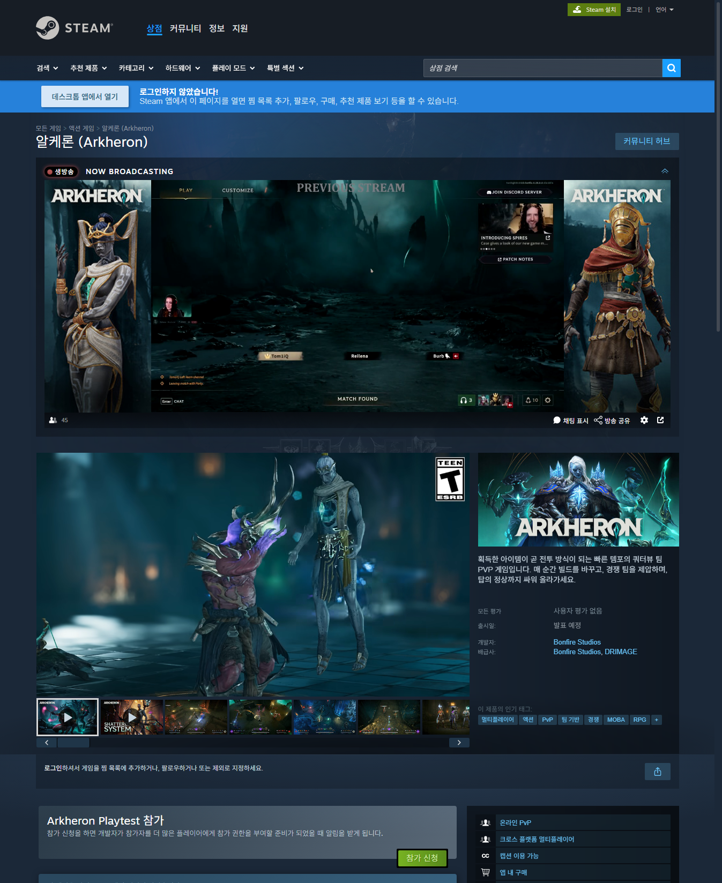Click the share button under the media
Viewport: 722px width, 883px height.
(658, 772)
